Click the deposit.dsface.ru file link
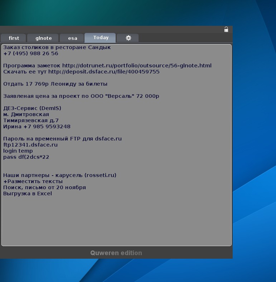Viewport: 276px width, 282px height. 104,72
